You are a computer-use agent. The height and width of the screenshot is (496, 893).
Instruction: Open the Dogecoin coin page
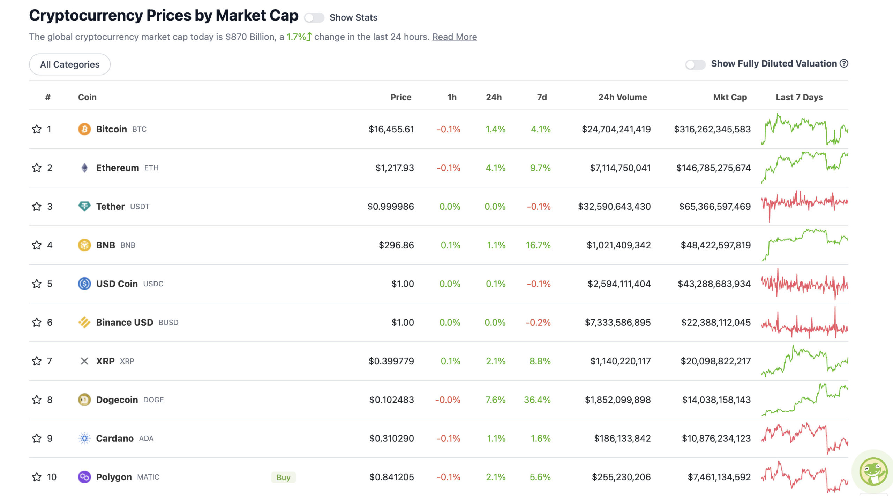pos(117,400)
